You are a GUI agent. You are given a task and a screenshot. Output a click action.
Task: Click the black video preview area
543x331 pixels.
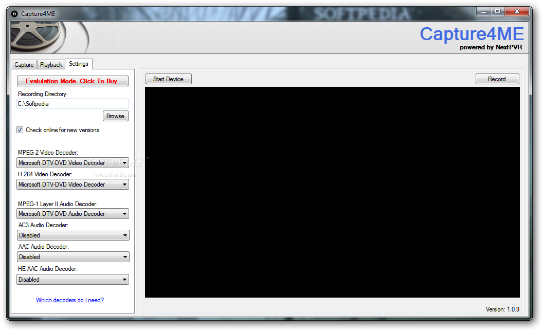pyautogui.click(x=333, y=192)
